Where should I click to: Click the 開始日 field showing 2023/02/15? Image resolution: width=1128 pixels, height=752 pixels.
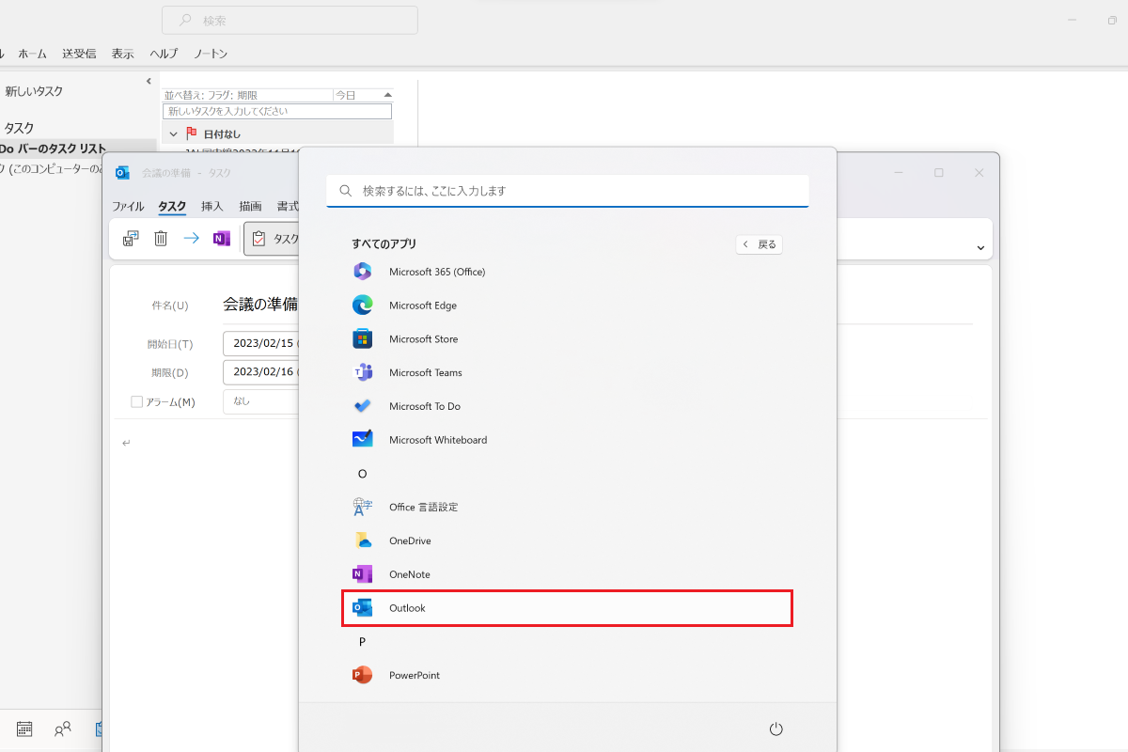[260, 344]
